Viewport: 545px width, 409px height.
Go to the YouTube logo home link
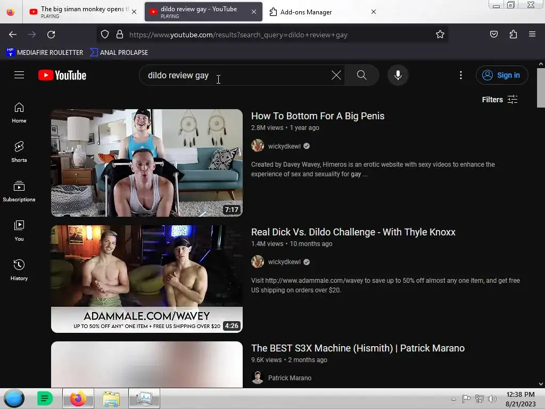tap(62, 75)
